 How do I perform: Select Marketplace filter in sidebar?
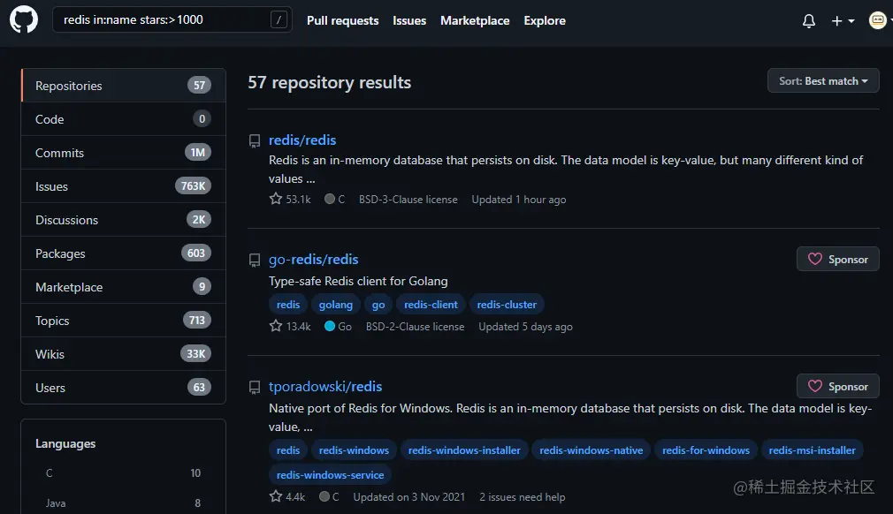(124, 286)
